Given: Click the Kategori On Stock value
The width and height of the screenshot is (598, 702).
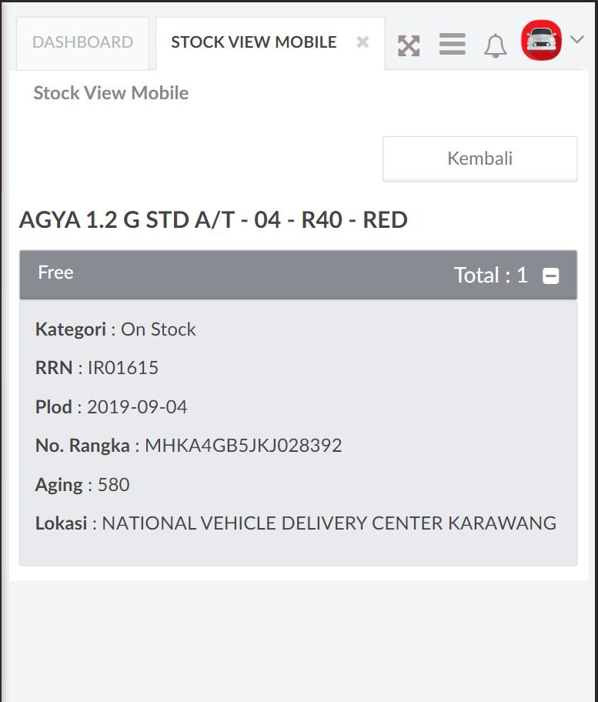Looking at the screenshot, I should pyautogui.click(x=159, y=329).
